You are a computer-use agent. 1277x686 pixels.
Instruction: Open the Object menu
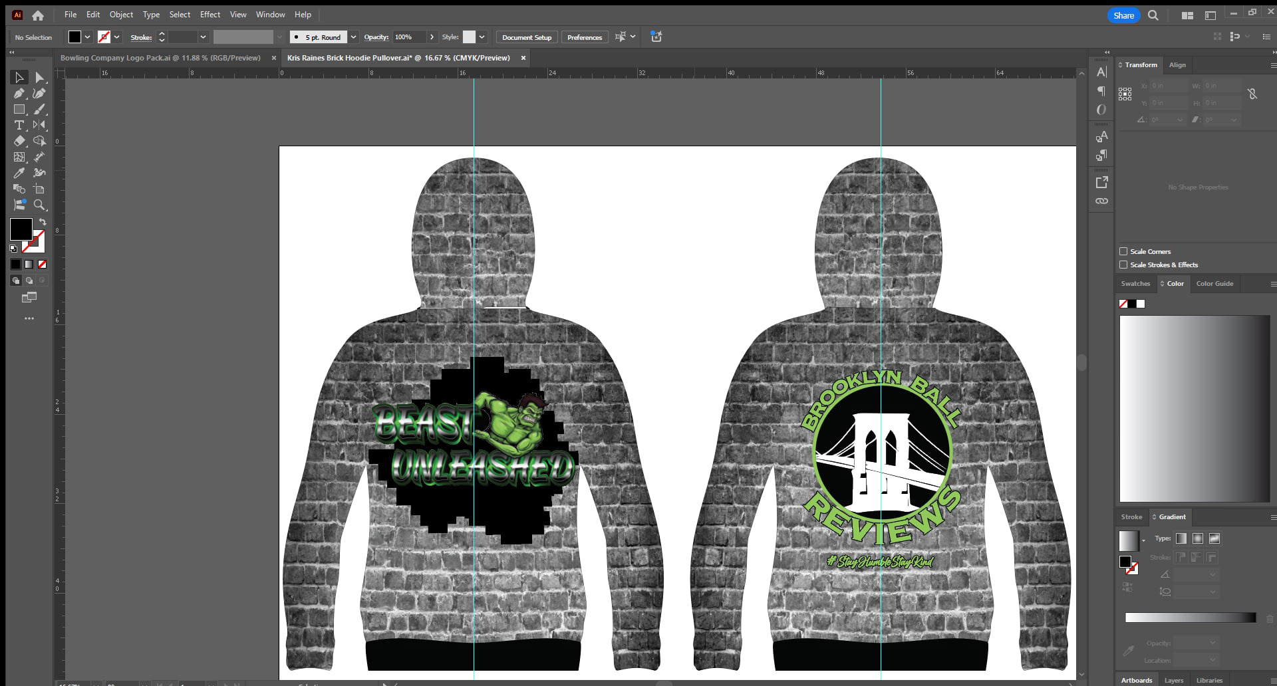[121, 15]
